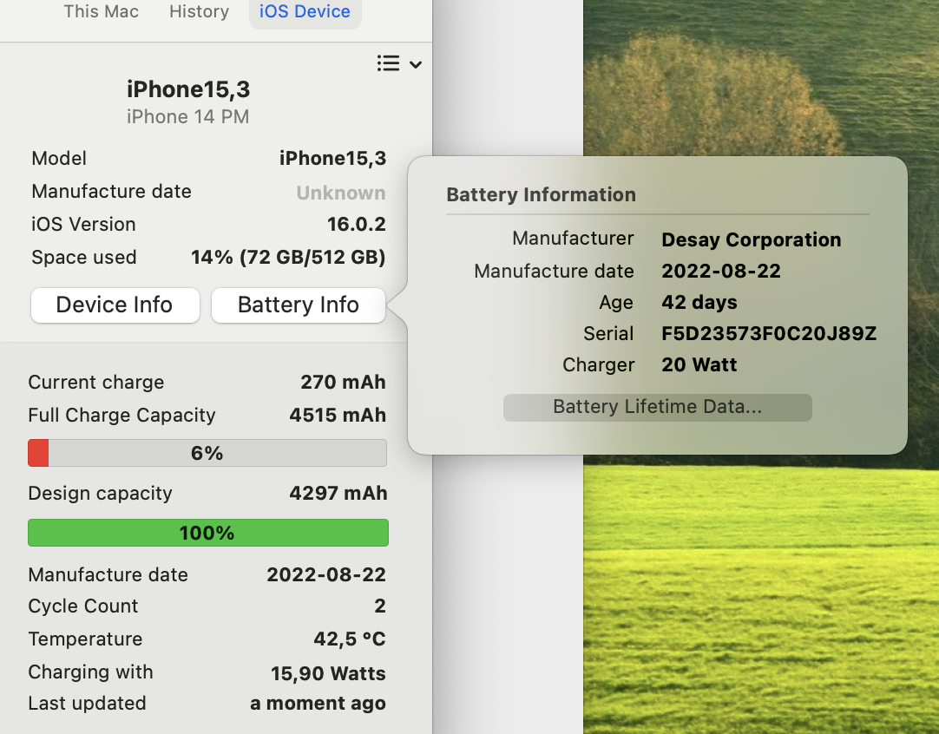Viewport: 939px width, 734px height.
Task: Click the iPhone15,3 device title
Action: (188, 89)
